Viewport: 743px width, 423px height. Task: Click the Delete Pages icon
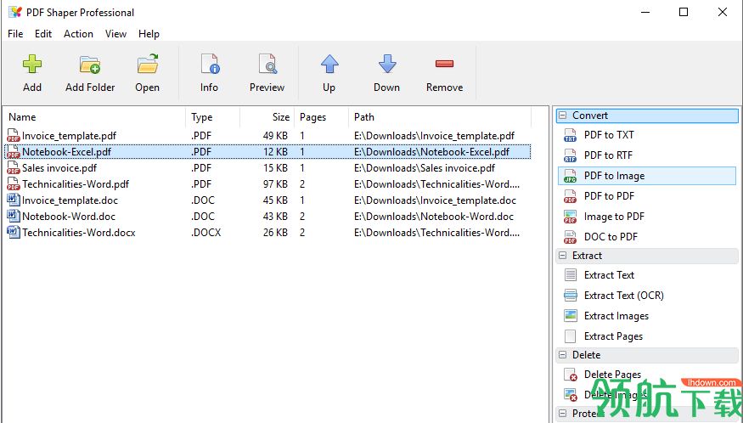click(571, 375)
